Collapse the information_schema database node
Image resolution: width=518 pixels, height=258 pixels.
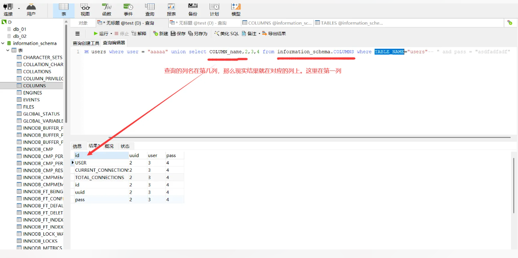[3, 43]
